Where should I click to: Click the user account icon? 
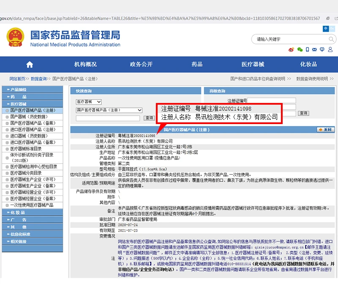point(330,50)
